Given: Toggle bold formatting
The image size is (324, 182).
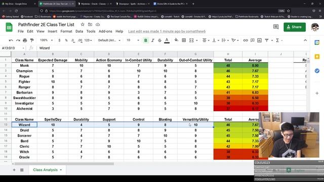Looking at the screenshot, I should pyautogui.click(x=146, y=40).
